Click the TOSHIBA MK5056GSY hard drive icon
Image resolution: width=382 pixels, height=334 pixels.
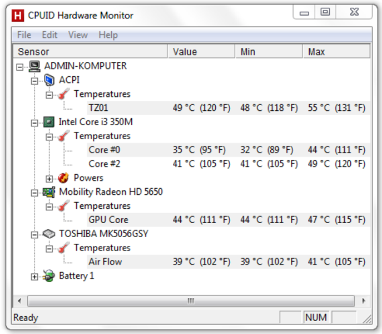[x=49, y=234]
